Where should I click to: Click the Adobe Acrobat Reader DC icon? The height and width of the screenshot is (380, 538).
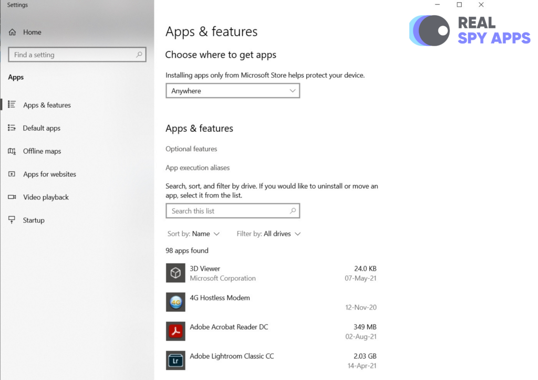point(175,331)
